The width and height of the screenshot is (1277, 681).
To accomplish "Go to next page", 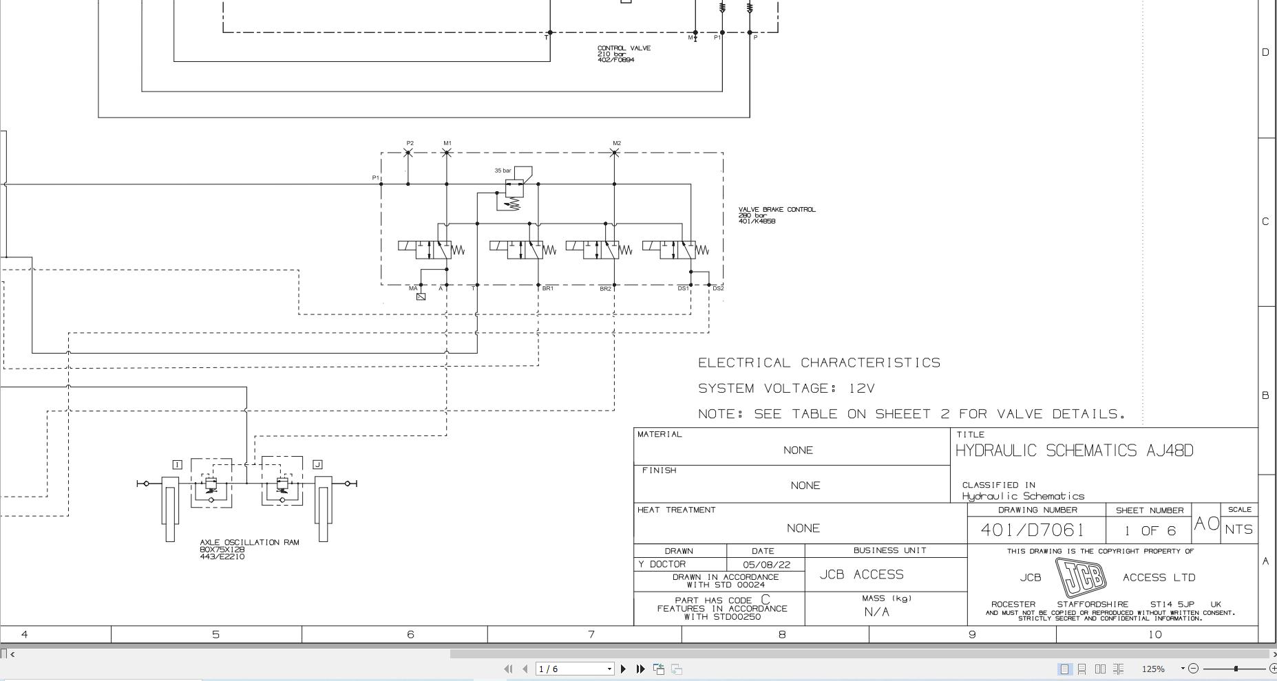I will [x=624, y=669].
